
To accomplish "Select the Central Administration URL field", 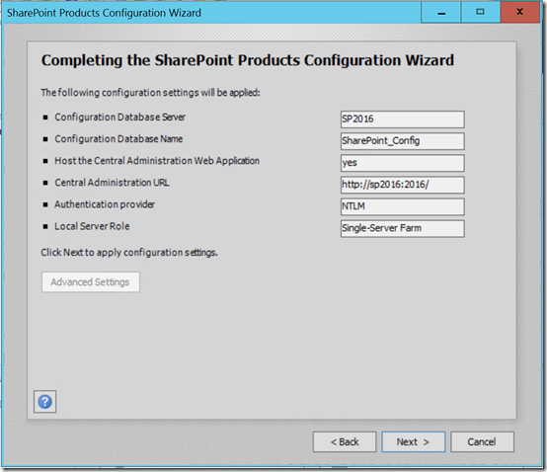I will coord(403,185).
